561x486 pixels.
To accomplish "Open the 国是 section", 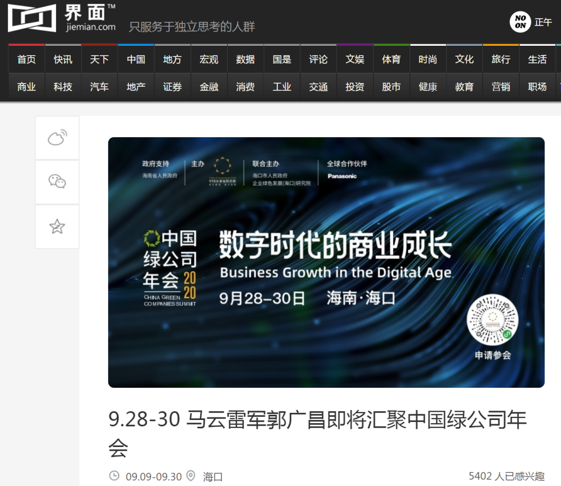I will 282,59.
